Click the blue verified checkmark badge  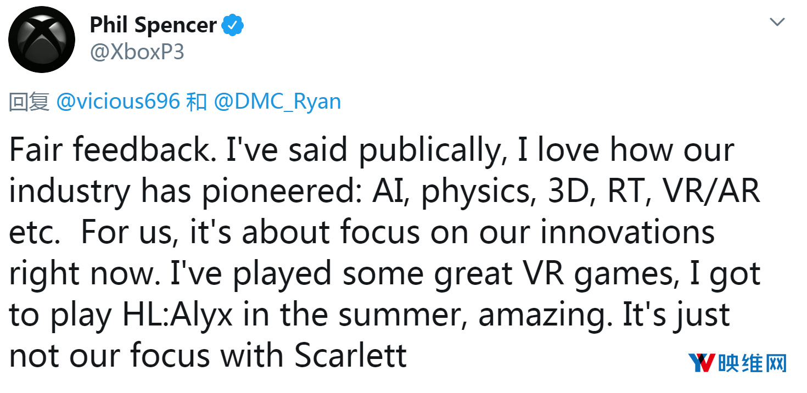point(233,25)
